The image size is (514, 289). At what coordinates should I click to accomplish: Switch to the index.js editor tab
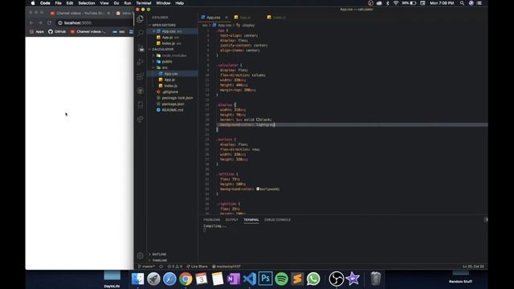tap(276, 18)
